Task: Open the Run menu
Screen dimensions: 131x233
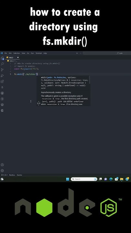Action: click(32, 53)
